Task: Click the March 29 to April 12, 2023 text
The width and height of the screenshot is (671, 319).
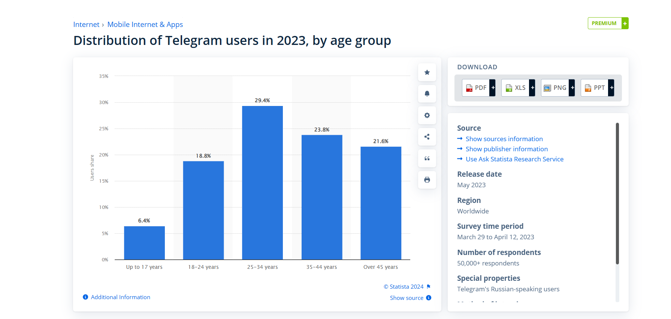Action: click(496, 237)
